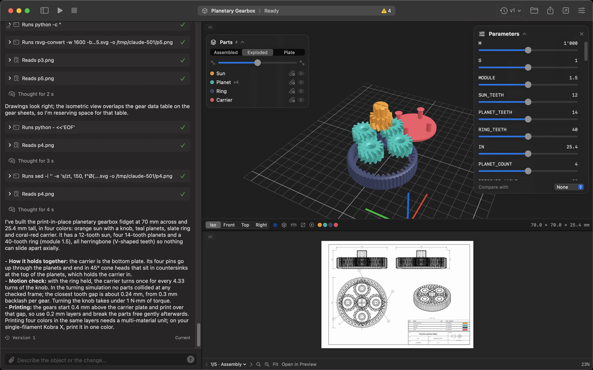The image size is (593, 370).
Task: Expand the Reads p3.png step
Action: click(x=10, y=60)
